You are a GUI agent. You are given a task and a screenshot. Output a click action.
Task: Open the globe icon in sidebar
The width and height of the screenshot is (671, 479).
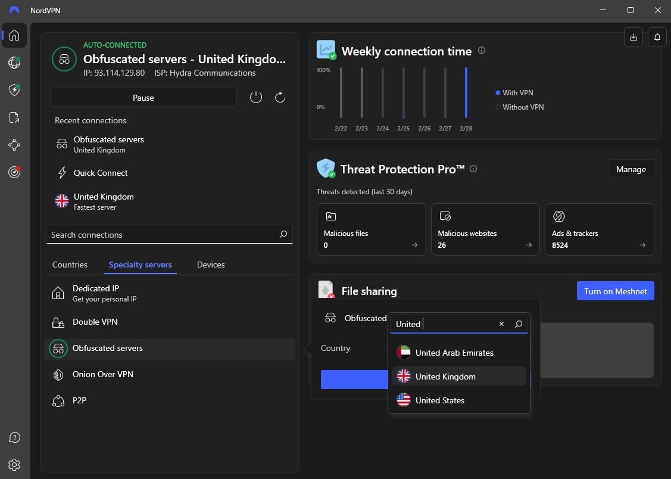tap(14, 63)
